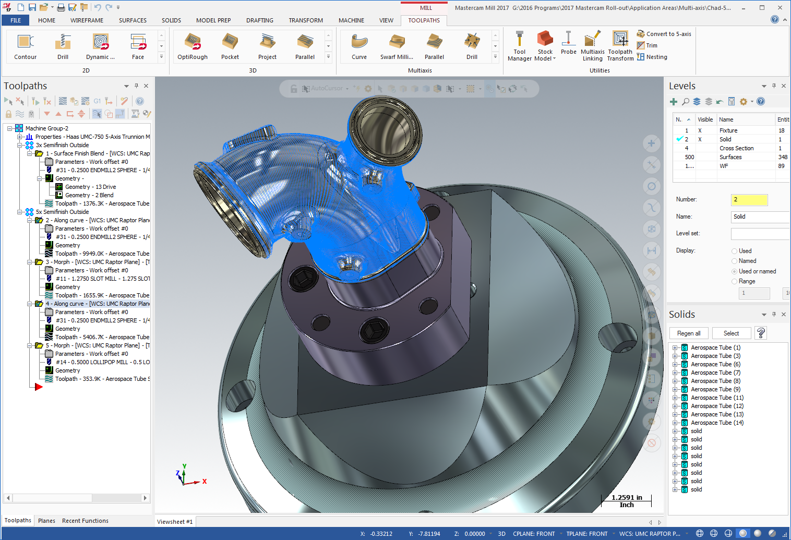Expand Aerospace Tube (1) in Solids
The image size is (791, 540).
tap(675, 347)
